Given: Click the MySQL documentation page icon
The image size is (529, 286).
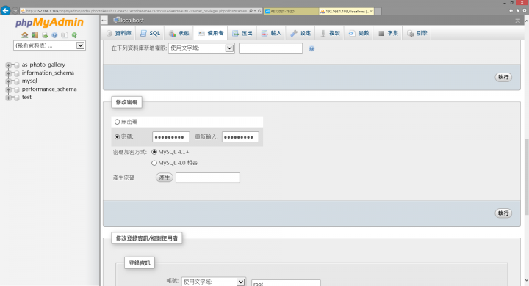Looking at the screenshot, I should (65, 35).
